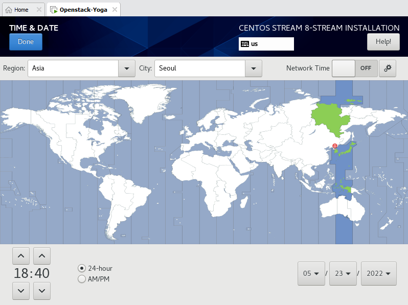
Task: Open the day 23 dropdown
Action: 343,273
